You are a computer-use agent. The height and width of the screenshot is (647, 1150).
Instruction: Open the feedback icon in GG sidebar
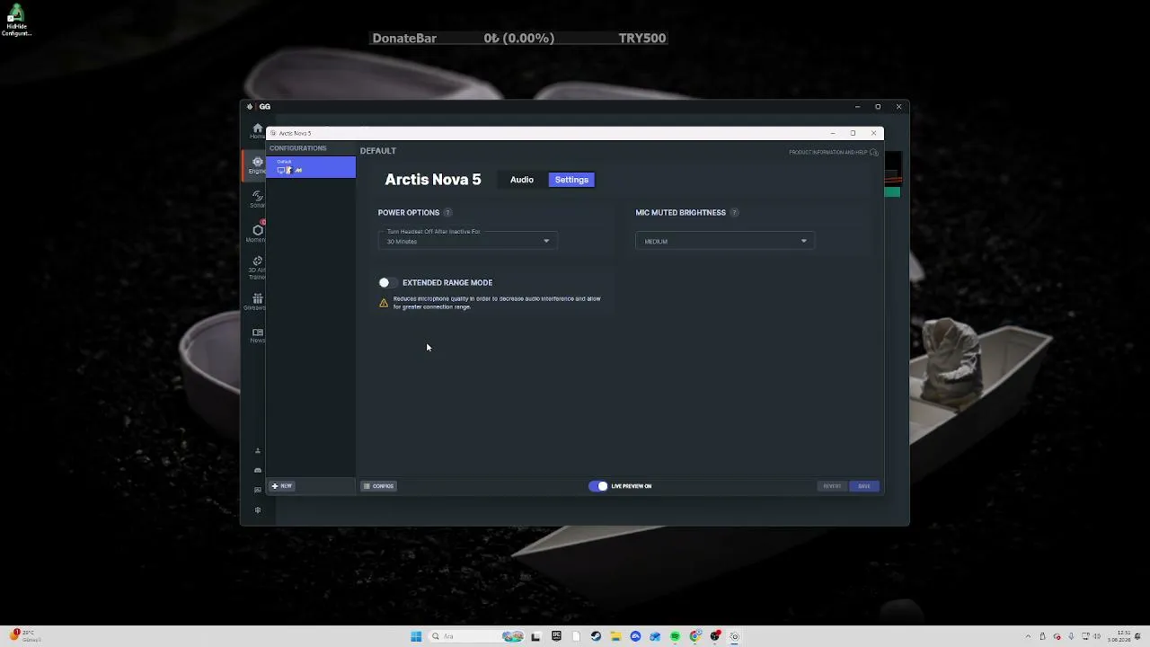tap(258, 490)
